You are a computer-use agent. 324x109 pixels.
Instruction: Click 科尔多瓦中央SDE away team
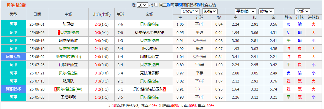point(149,32)
